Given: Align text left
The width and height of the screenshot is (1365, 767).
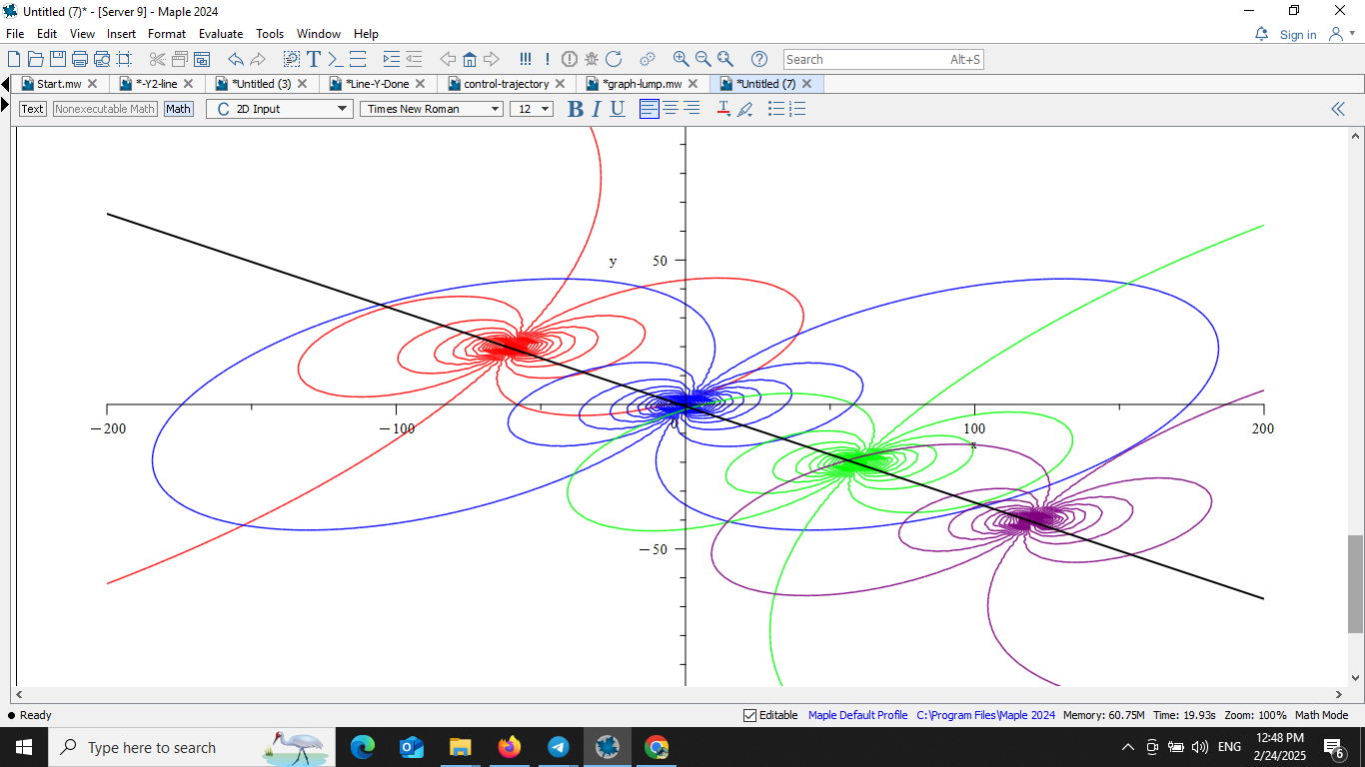Looking at the screenshot, I should (650, 109).
